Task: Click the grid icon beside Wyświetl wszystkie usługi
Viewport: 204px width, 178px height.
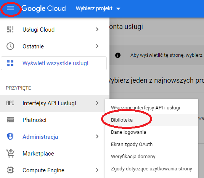Action: click(x=10, y=63)
